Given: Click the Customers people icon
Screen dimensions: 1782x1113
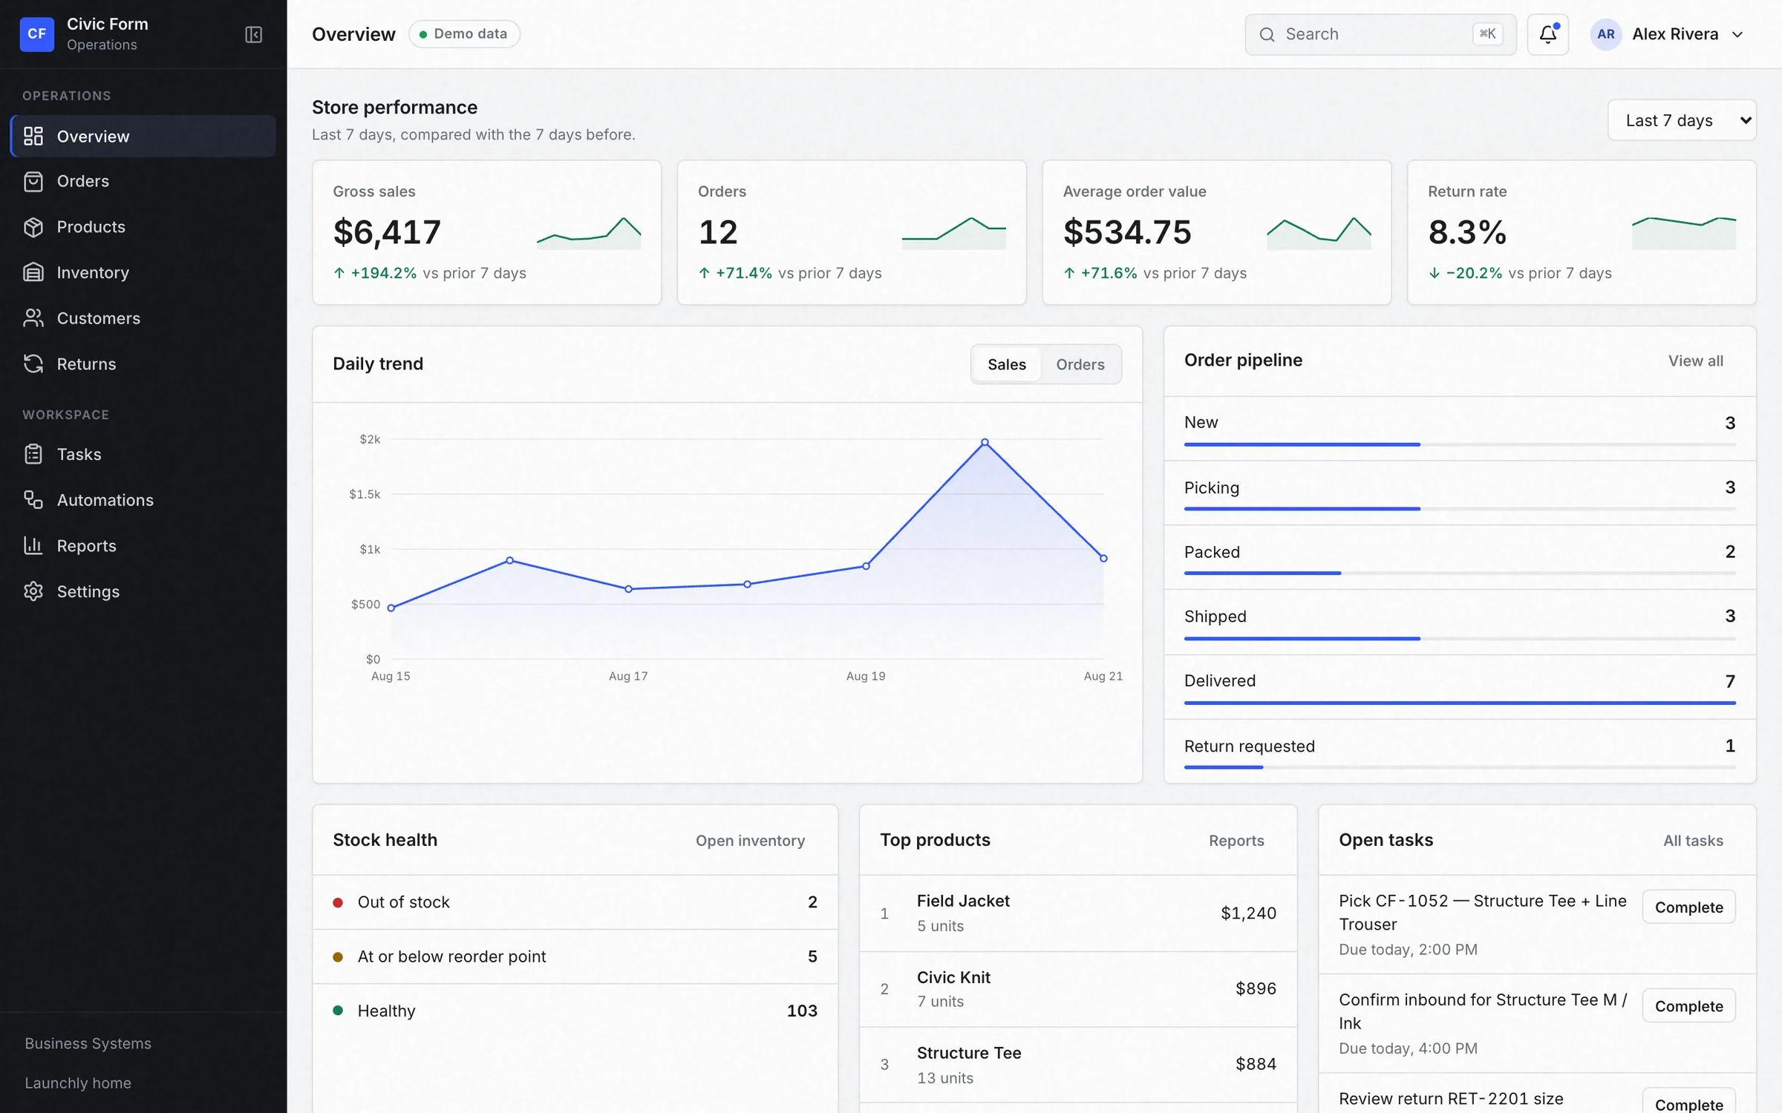Looking at the screenshot, I should 33,318.
